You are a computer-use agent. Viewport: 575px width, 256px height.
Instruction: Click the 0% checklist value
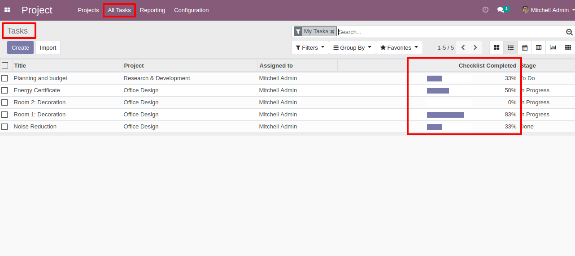tap(512, 102)
